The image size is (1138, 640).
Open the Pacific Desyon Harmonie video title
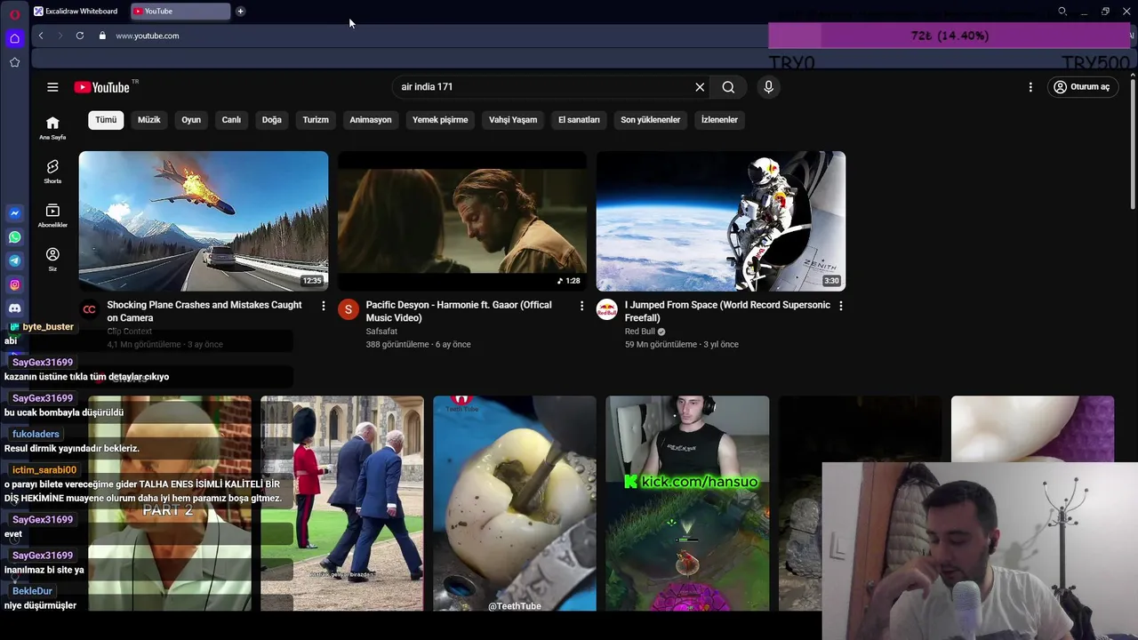pyautogui.click(x=459, y=311)
